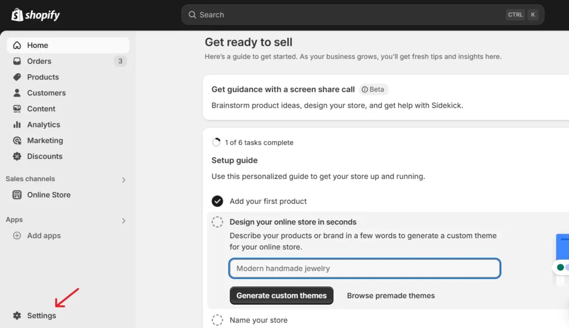Open the Settings gear
Screen dimensions: 569x328
[17, 315]
